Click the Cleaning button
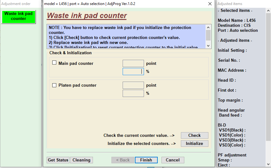 tap(81, 160)
